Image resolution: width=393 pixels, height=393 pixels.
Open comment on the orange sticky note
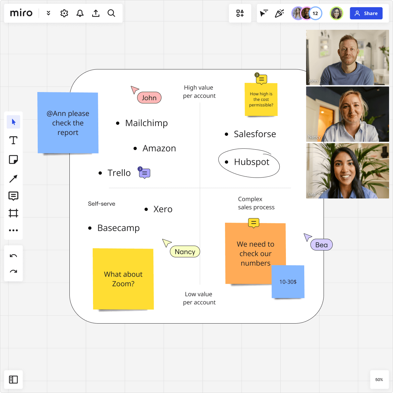point(253,223)
